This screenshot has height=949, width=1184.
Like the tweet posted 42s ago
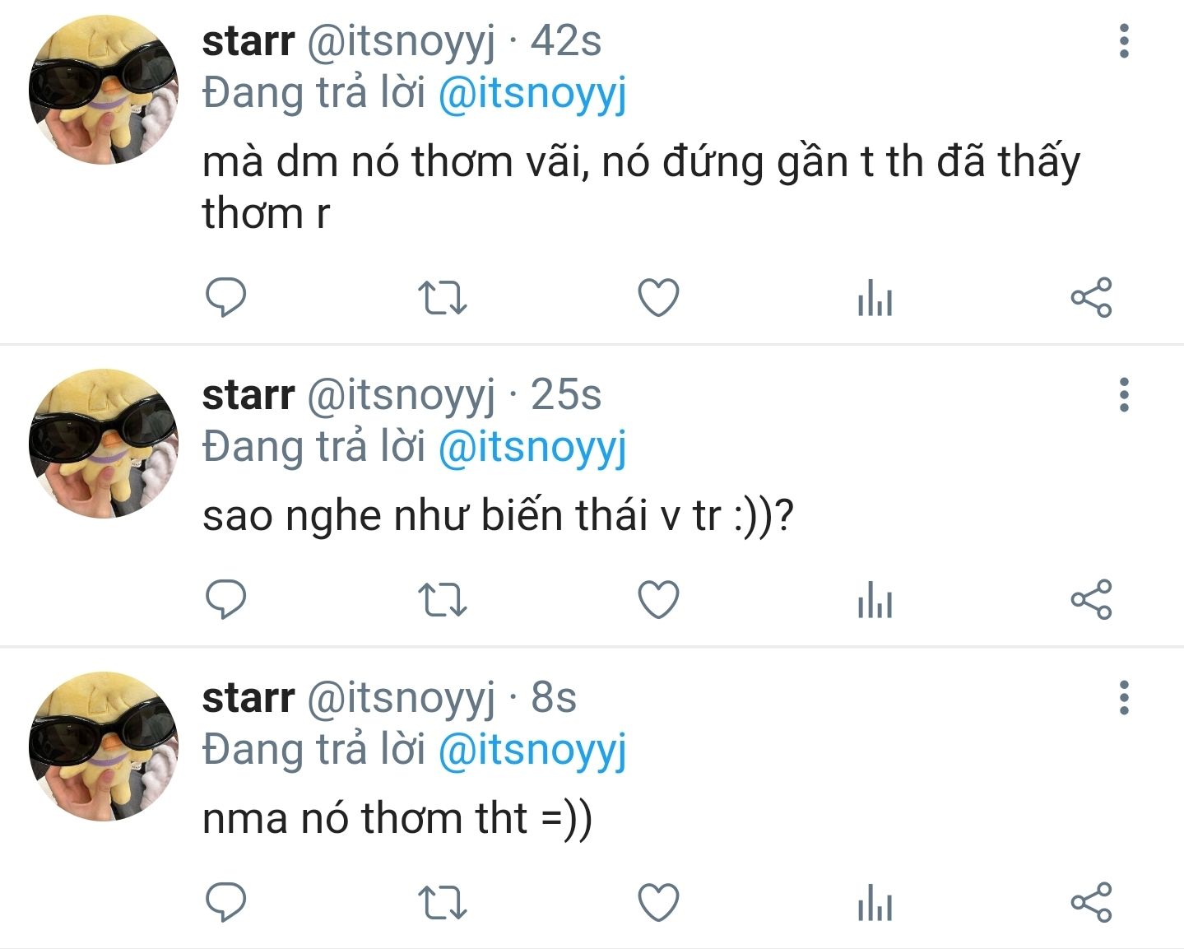(x=659, y=298)
